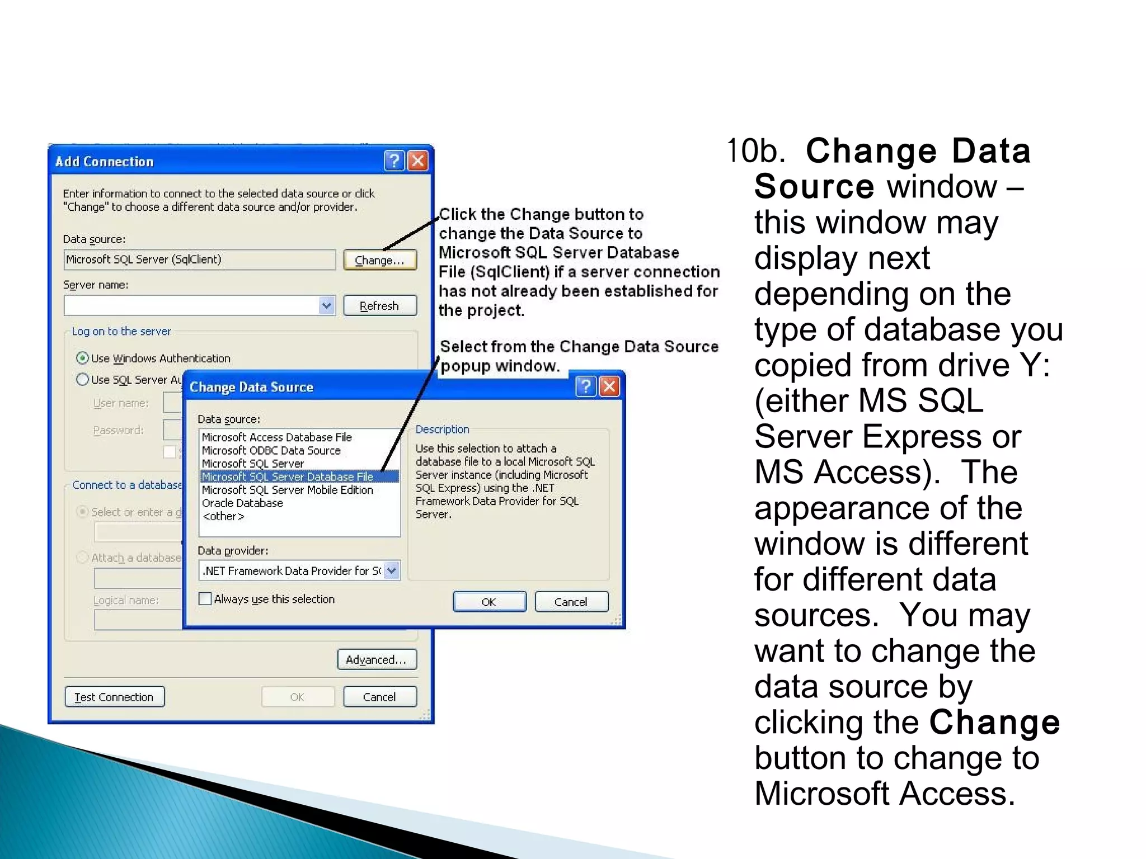Close the Change Data Source dialog with X
The width and height of the screenshot is (1146, 859).
609,386
